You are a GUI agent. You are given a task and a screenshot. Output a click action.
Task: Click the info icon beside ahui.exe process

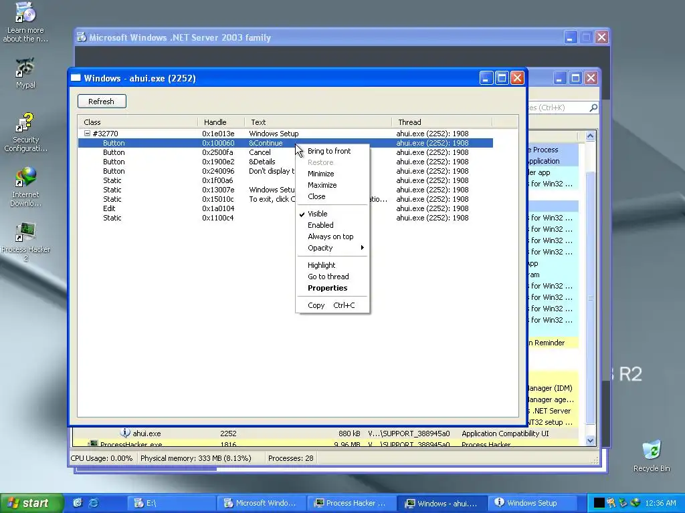125,433
